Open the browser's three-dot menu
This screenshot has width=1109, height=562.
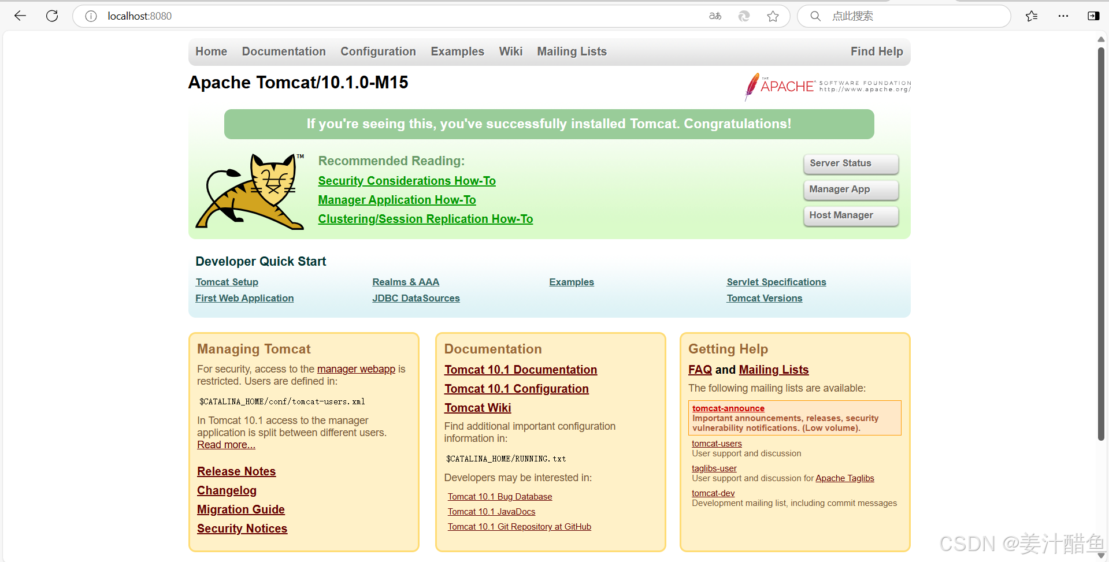(x=1063, y=16)
